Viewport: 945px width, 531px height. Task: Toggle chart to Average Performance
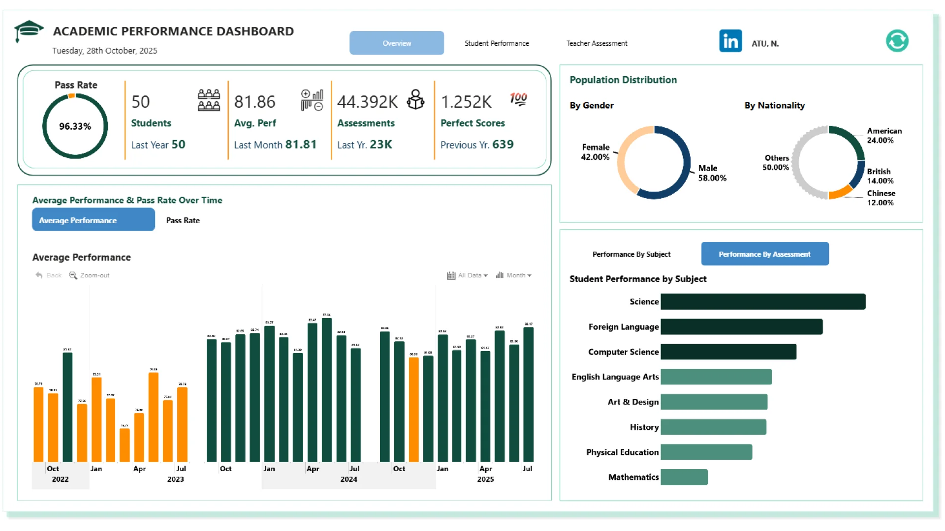coord(94,220)
